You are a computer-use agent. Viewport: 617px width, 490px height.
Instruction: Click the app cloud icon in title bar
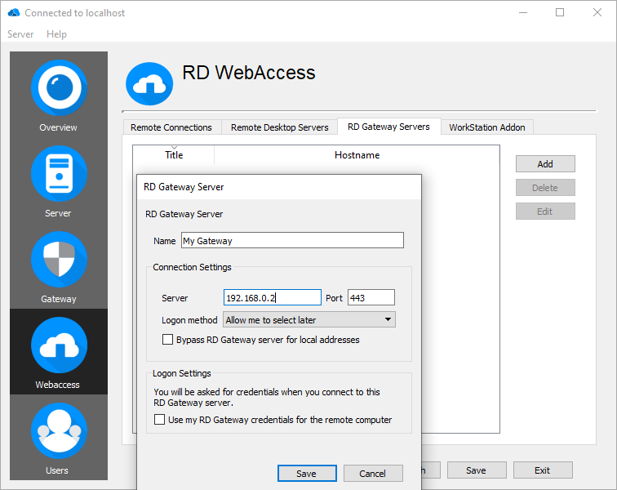[x=14, y=12]
